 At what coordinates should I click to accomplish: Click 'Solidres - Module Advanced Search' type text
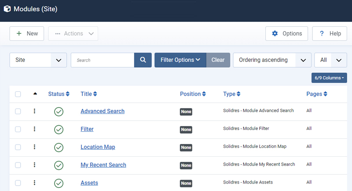click(258, 110)
